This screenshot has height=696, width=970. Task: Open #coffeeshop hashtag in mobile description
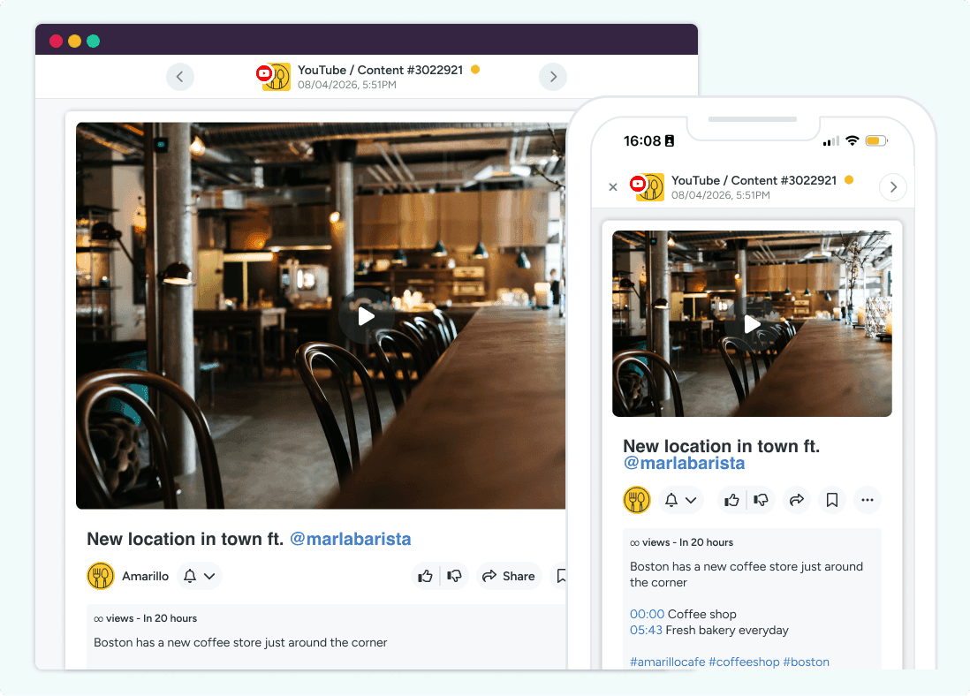coord(744,662)
